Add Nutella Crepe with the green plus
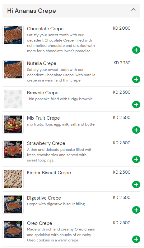Viewport: 144px width, 248px height. pyautogui.click(x=136, y=79)
